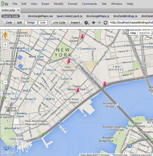The height and width of the screenshot is (156, 153).
Task: Toggle Live view
Action: 43,22
